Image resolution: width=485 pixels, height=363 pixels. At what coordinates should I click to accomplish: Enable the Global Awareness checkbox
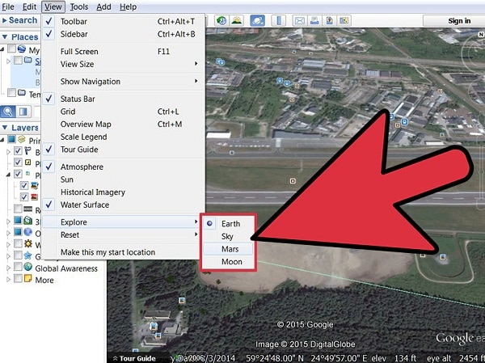(x=18, y=267)
